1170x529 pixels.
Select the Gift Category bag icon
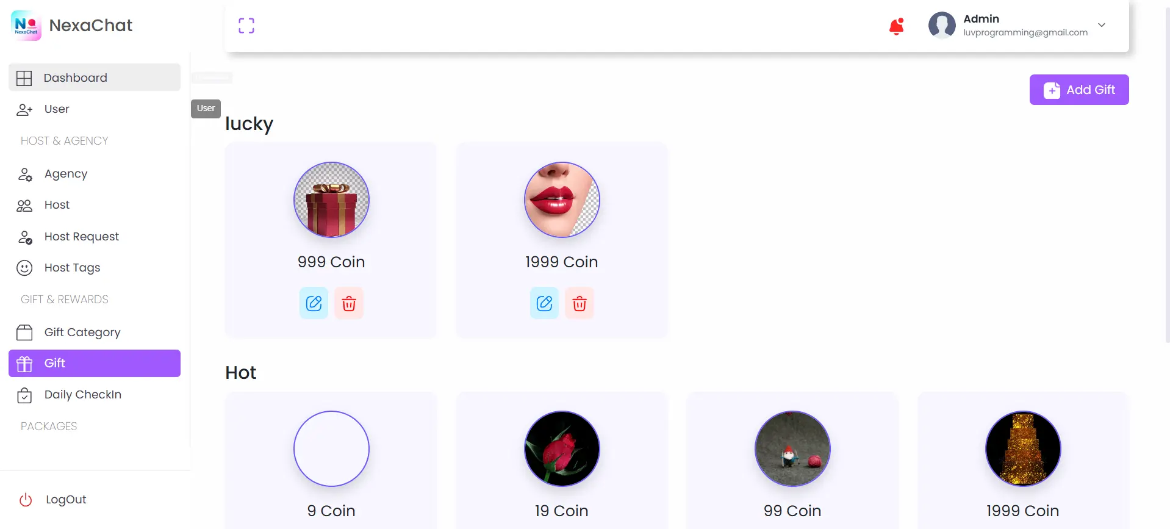24,332
